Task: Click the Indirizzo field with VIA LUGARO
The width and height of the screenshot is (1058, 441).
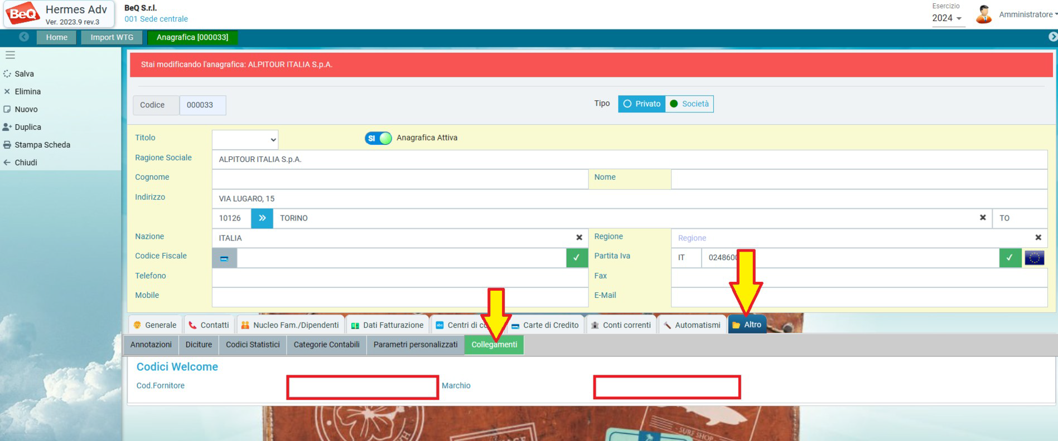Action: (630, 199)
